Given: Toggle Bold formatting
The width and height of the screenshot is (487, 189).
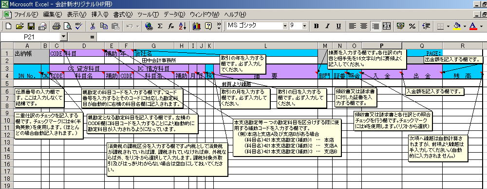Looking at the screenshot, I should (316, 26).
